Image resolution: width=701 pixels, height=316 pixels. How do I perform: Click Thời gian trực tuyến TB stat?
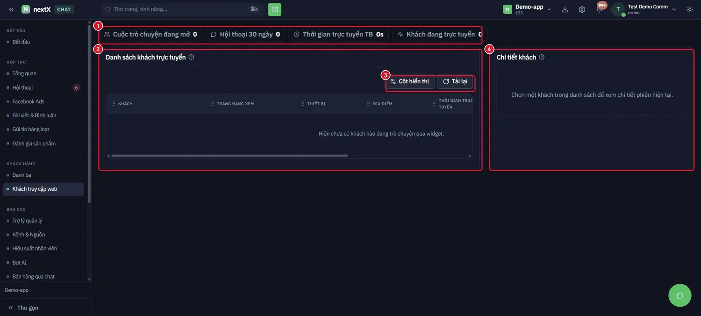(x=338, y=34)
